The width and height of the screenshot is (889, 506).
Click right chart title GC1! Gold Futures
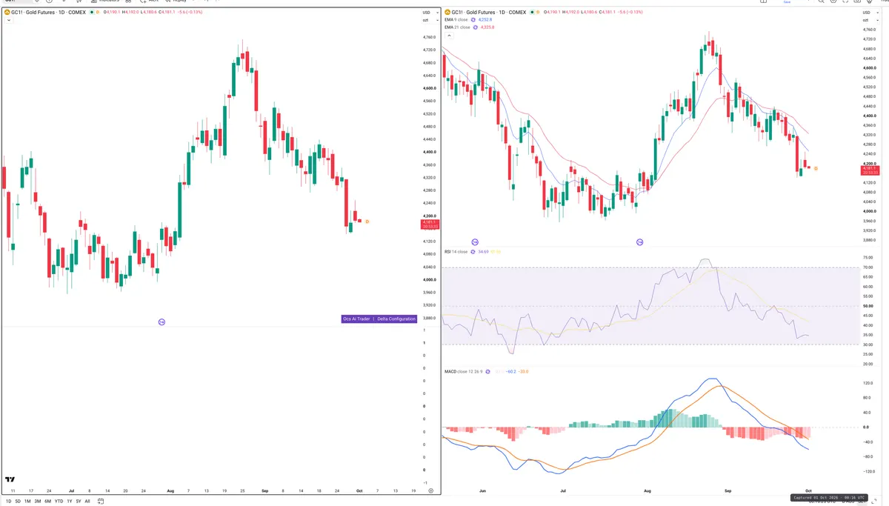(487, 13)
